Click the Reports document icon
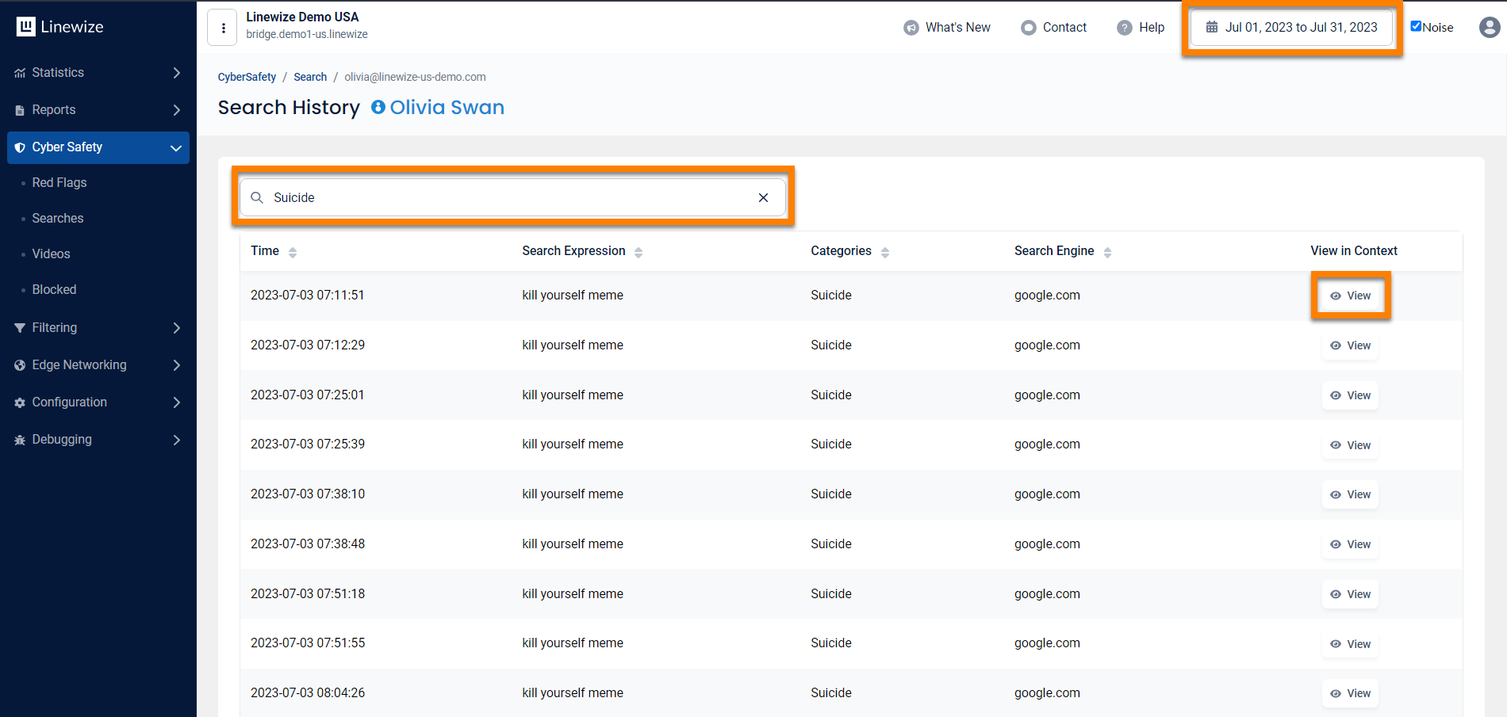 pyautogui.click(x=20, y=110)
